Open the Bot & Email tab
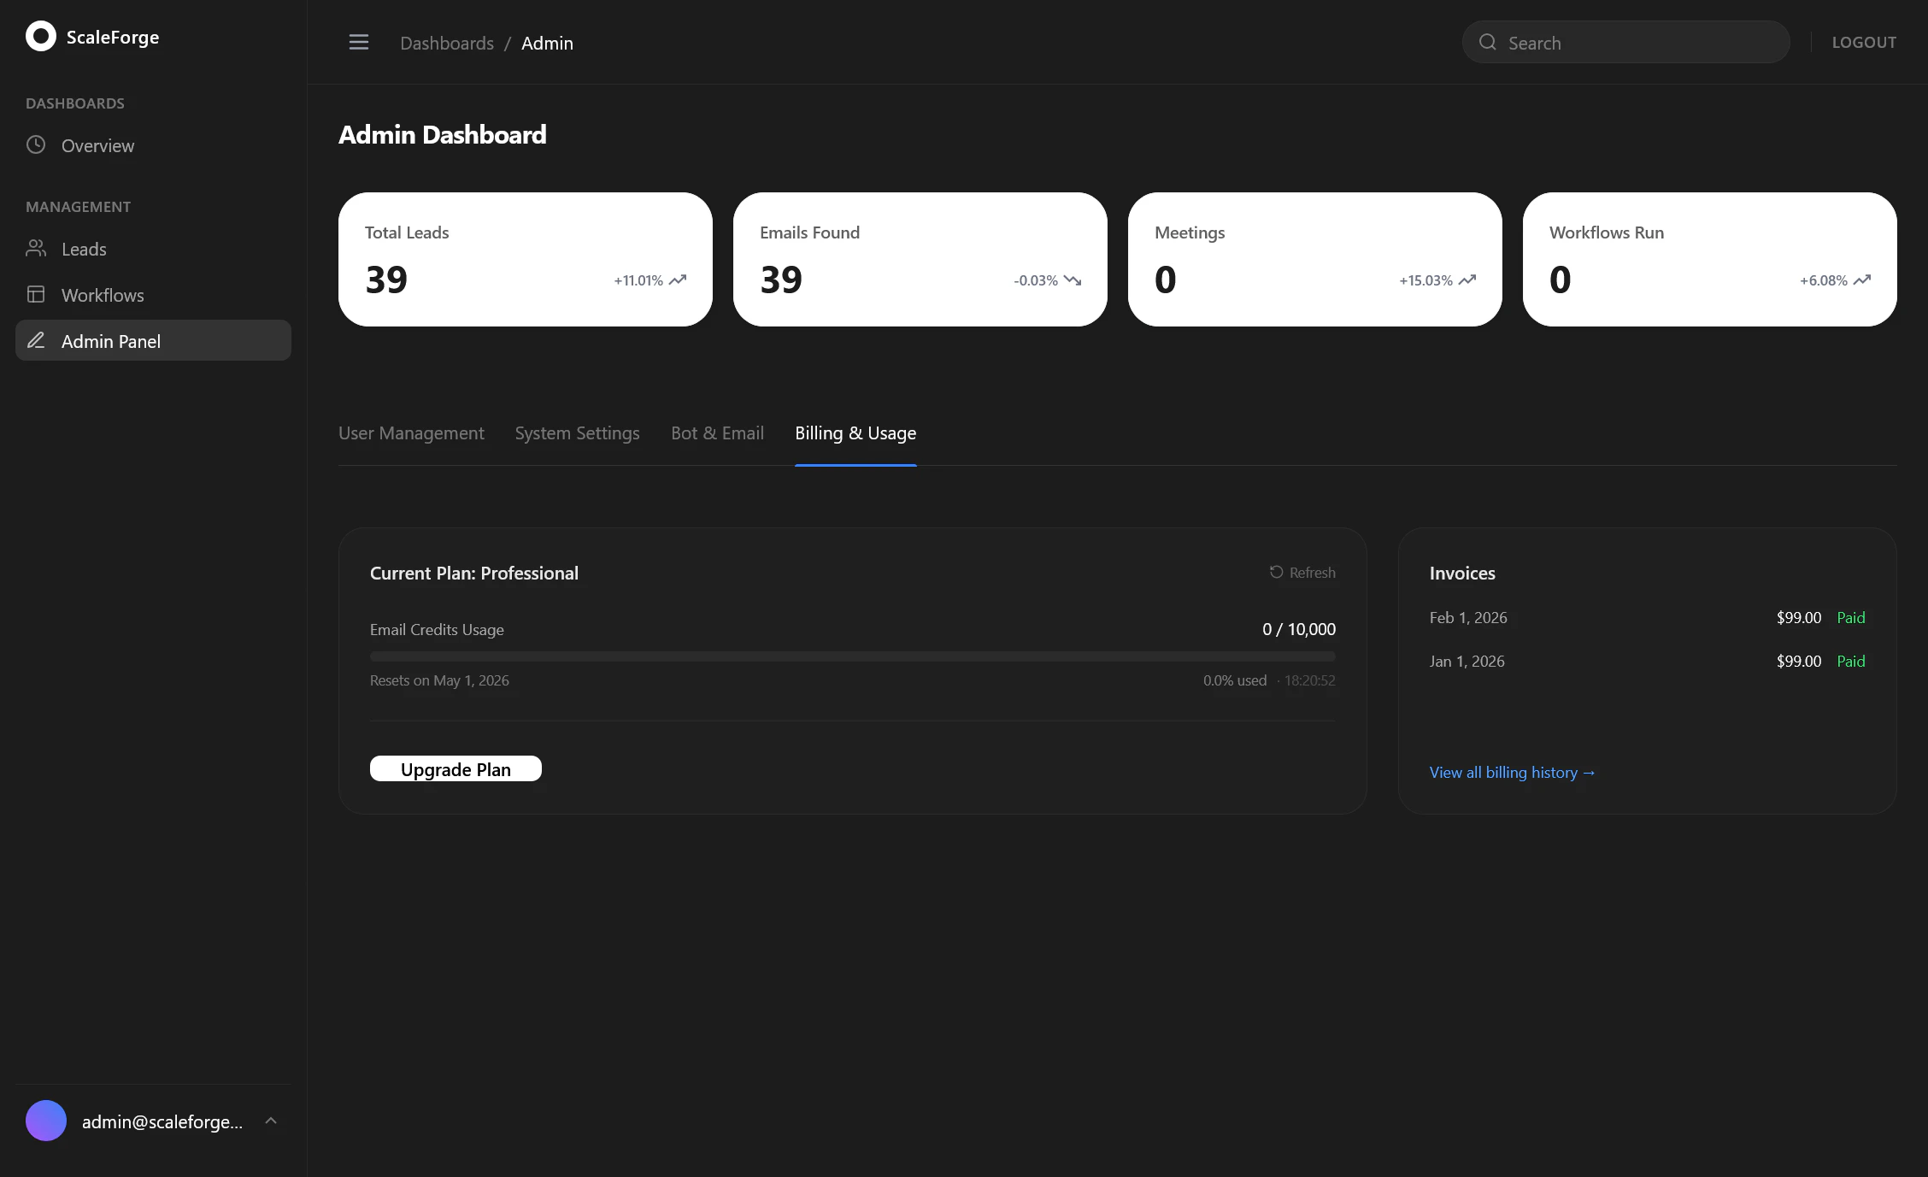The width and height of the screenshot is (1928, 1177). point(717,433)
